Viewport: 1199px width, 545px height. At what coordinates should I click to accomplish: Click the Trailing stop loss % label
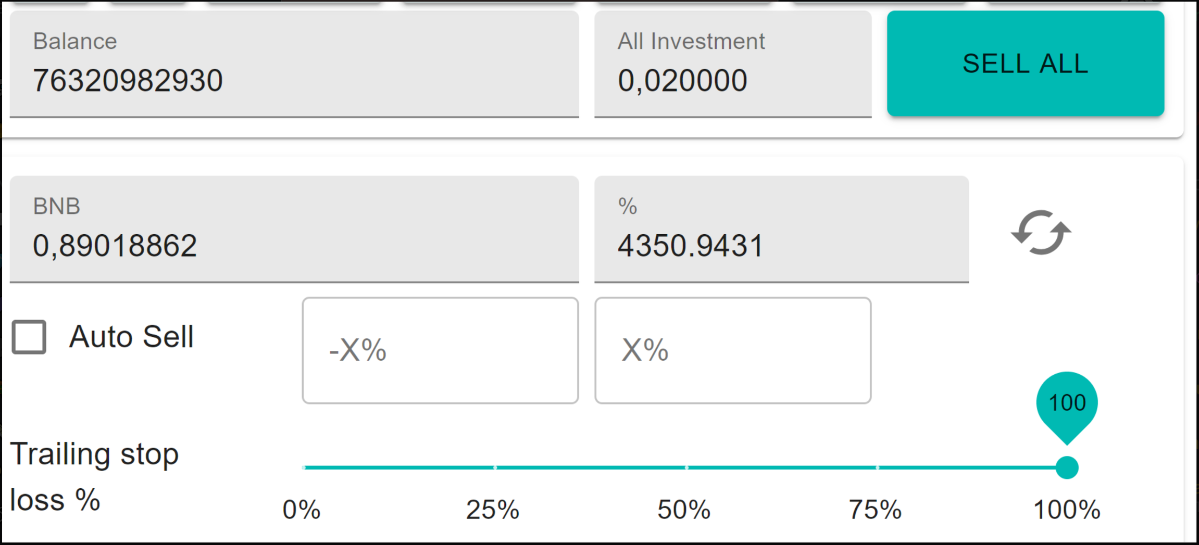(x=94, y=476)
